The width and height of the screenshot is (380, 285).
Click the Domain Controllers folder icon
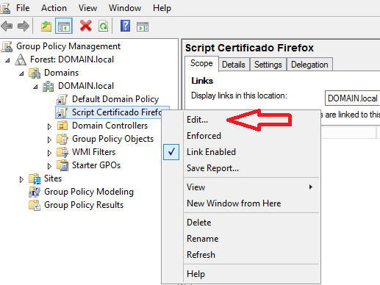point(62,126)
